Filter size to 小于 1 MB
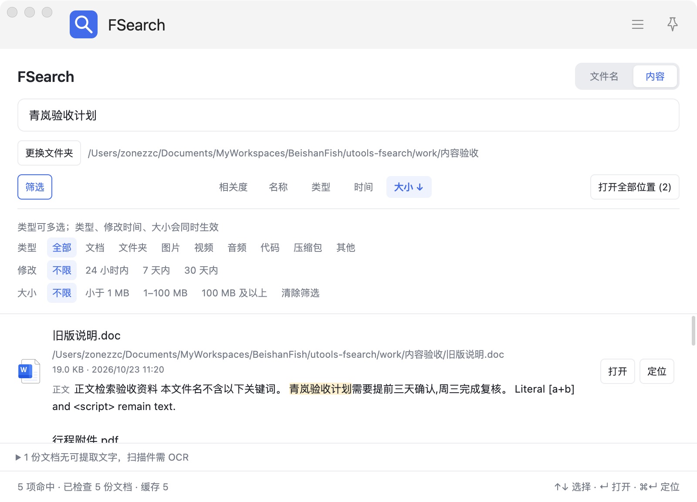697x502 pixels. click(x=108, y=293)
